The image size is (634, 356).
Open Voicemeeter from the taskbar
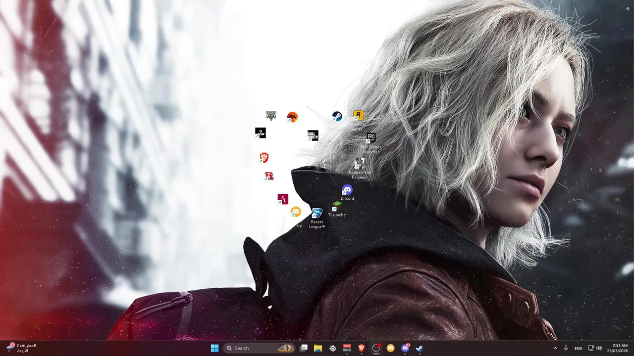coord(347,348)
